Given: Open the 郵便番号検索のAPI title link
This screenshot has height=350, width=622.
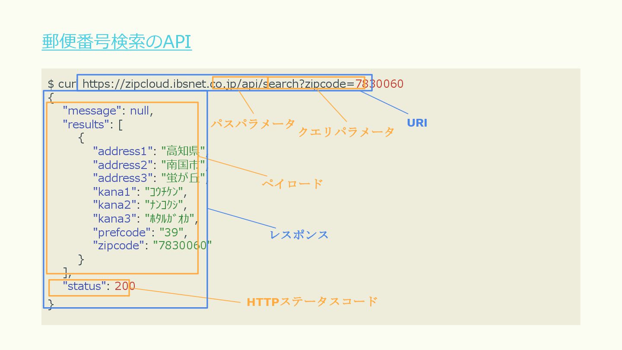Looking at the screenshot, I should [117, 42].
